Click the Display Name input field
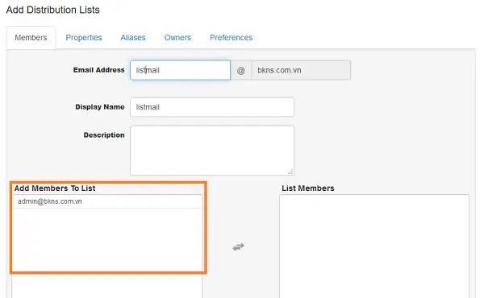The height and width of the screenshot is (298, 484). pos(212,107)
